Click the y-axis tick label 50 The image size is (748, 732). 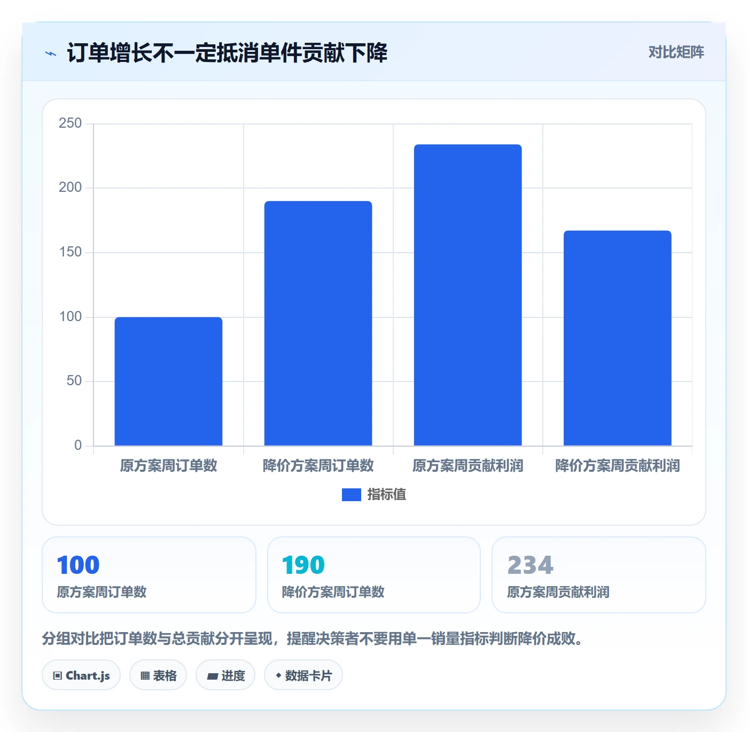74,381
